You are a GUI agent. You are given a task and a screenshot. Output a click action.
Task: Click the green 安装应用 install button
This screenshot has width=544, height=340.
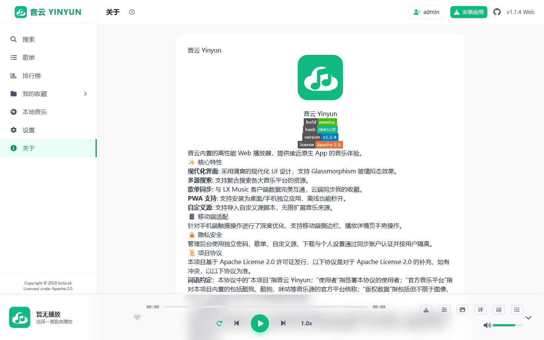click(x=469, y=12)
